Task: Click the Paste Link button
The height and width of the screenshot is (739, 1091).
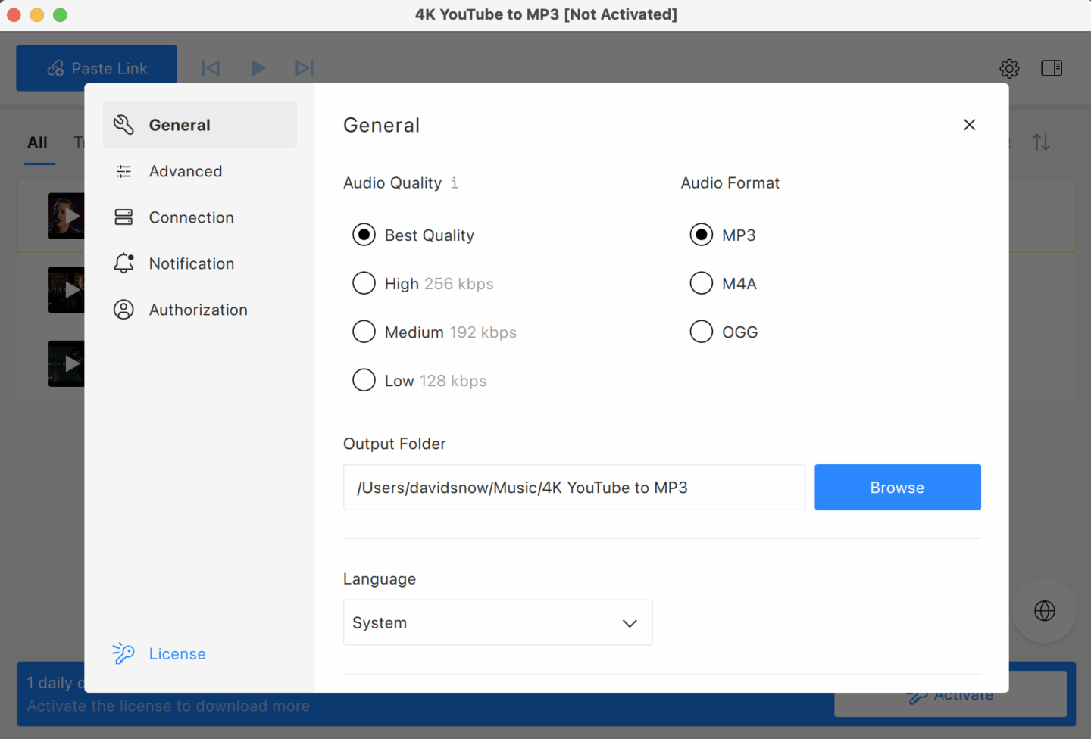Action: point(96,67)
